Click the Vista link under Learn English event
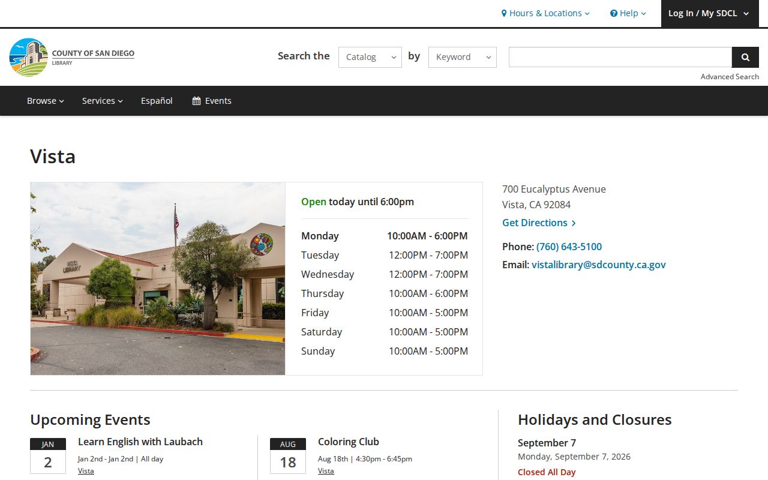768x480 pixels. (86, 471)
